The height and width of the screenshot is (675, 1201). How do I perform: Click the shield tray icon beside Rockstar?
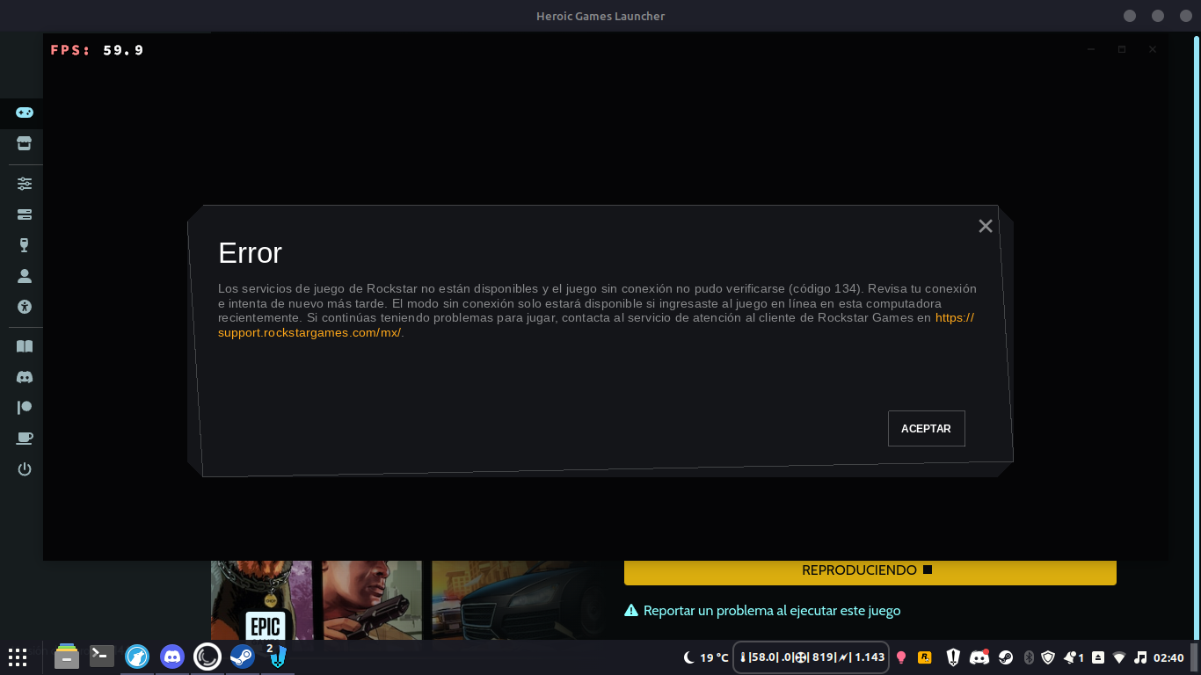click(x=953, y=657)
